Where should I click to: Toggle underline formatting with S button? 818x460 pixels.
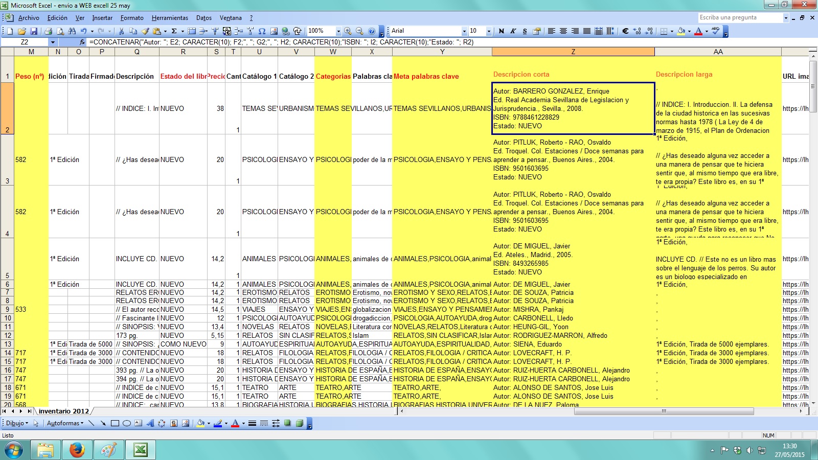point(525,31)
